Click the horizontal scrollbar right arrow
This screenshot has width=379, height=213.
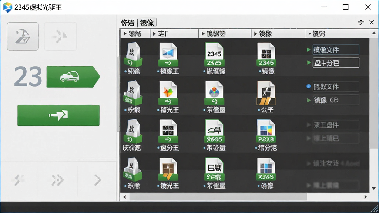tap(366, 197)
